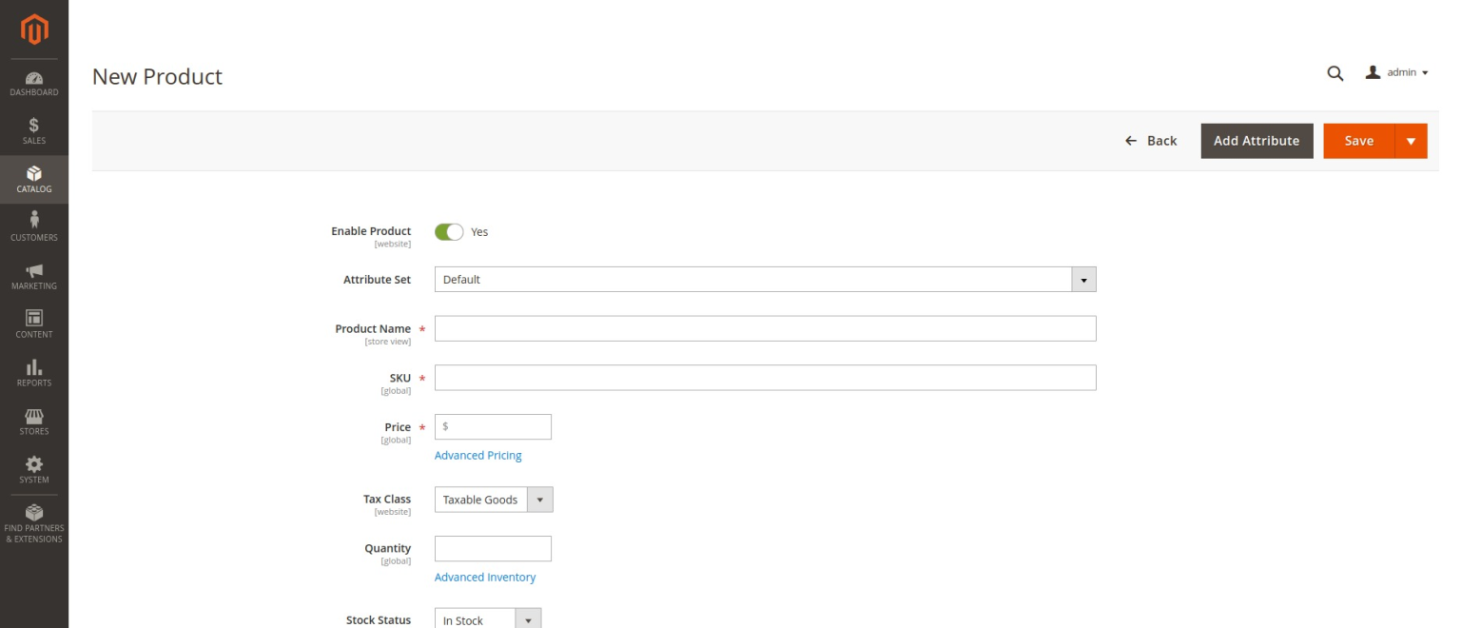Click the Enable Product label

371,231
